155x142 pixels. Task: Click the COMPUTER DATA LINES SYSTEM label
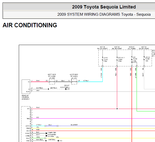52,134
